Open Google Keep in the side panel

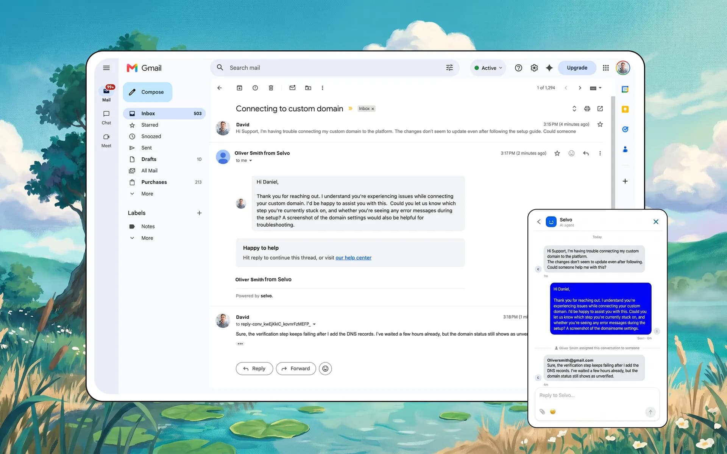[x=625, y=109]
